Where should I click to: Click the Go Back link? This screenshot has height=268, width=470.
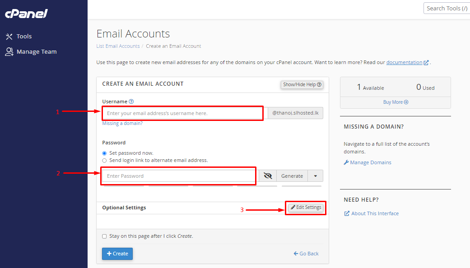pos(306,254)
